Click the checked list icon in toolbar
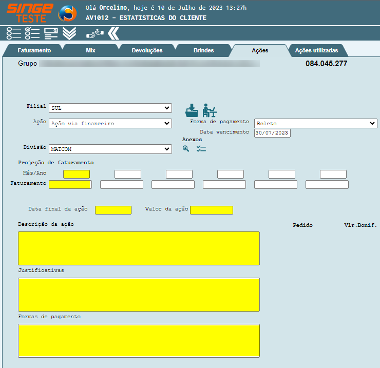 (32, 33)
